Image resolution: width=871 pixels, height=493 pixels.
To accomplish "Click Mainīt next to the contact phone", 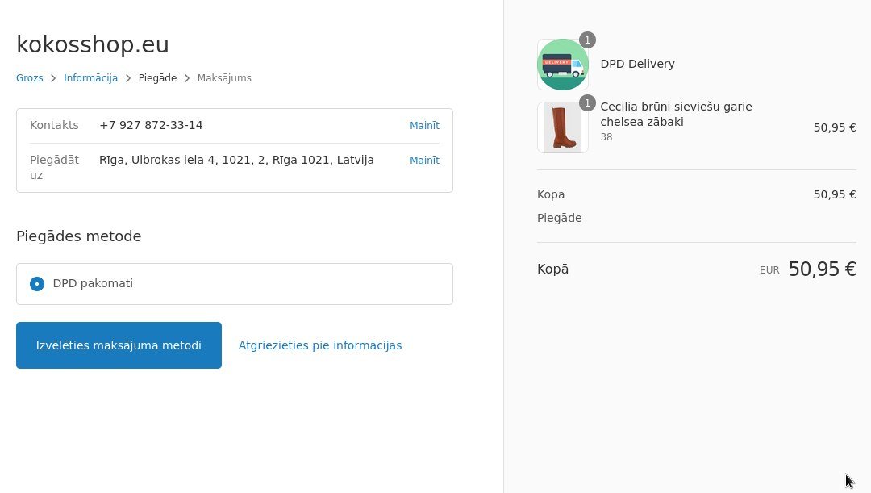I will 424,126.
